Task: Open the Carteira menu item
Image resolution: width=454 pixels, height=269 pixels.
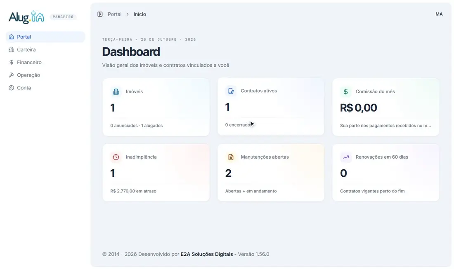Action: [x=45, y=49]
